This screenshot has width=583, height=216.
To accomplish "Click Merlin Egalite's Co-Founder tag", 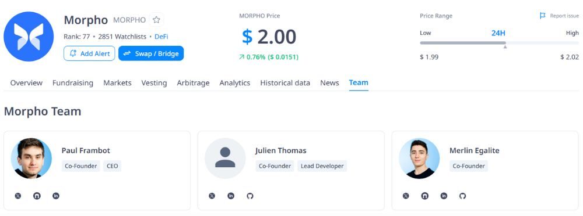I will click(x=469, y=166).
